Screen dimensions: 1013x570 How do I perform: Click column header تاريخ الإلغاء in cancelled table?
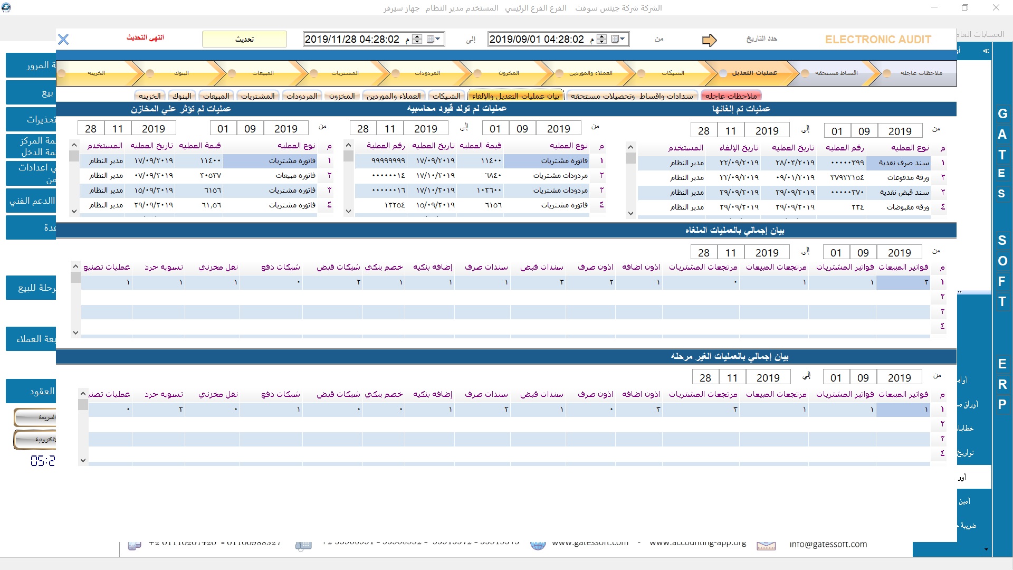click(x=739, y=148)
